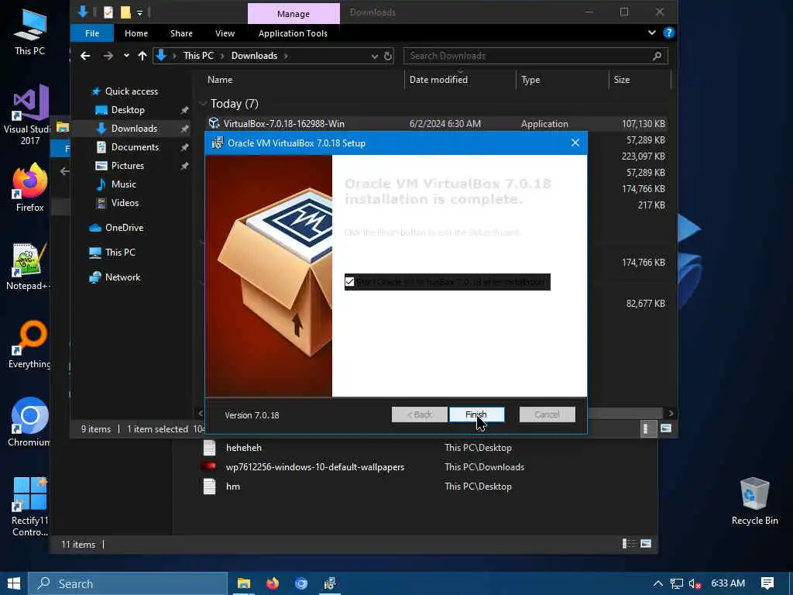This screenshot has height=595, width=793.
Task: Select wp7612256-windows-10-default-wallpapers file
Action: tap(314, 467)
